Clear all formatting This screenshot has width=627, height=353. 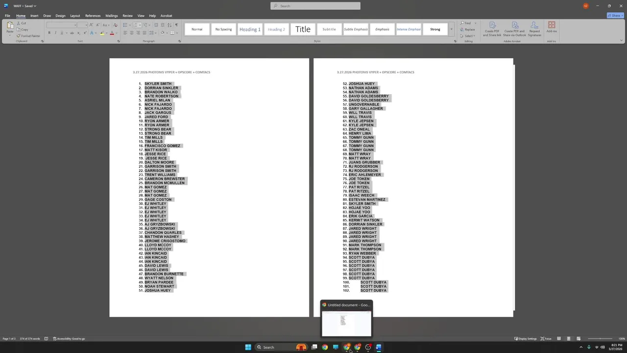coord(116,25)
